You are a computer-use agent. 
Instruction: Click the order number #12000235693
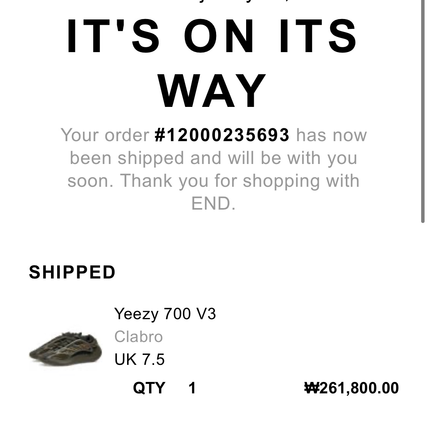point(222,135)
